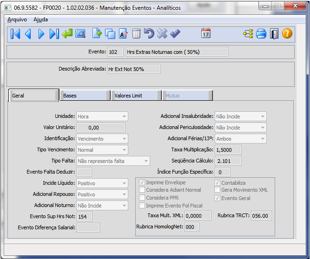Click the Rubrica TRCT field
Image resolution: width=310 pixels, height=259 pixels.
pyautogui.click(x=261, y=215)
